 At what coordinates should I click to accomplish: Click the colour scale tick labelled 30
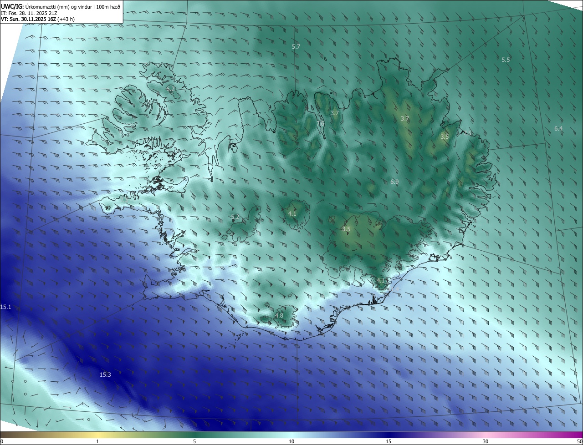486,441
